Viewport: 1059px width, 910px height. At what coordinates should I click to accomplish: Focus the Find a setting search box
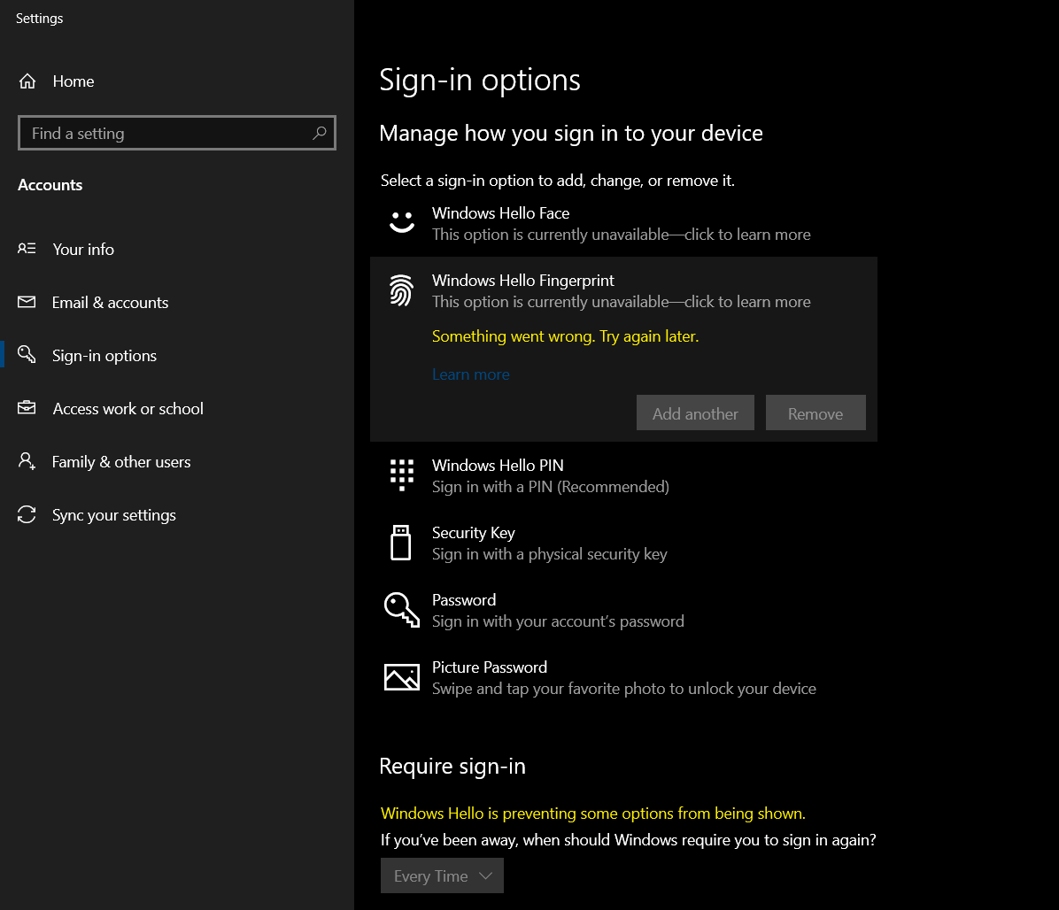pos(177,133)
